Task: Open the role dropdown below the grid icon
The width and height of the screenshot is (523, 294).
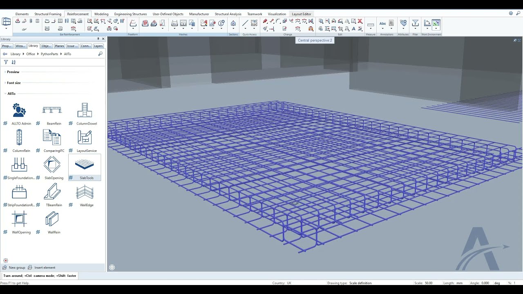Action: (6, 29)
